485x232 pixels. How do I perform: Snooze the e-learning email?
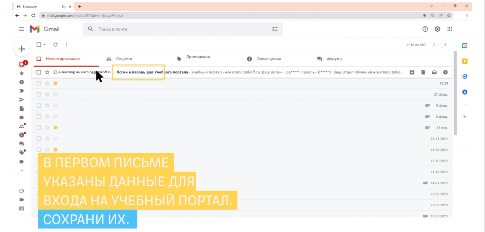[x=445, y=72]
